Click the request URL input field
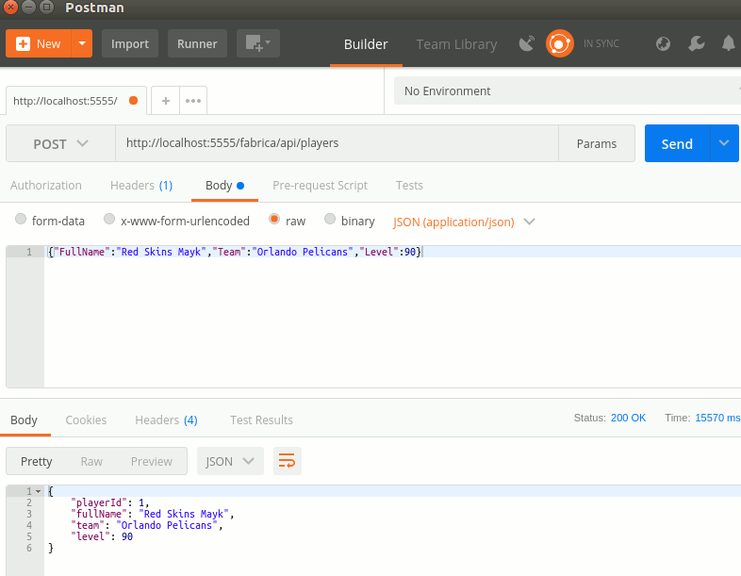 335,144
